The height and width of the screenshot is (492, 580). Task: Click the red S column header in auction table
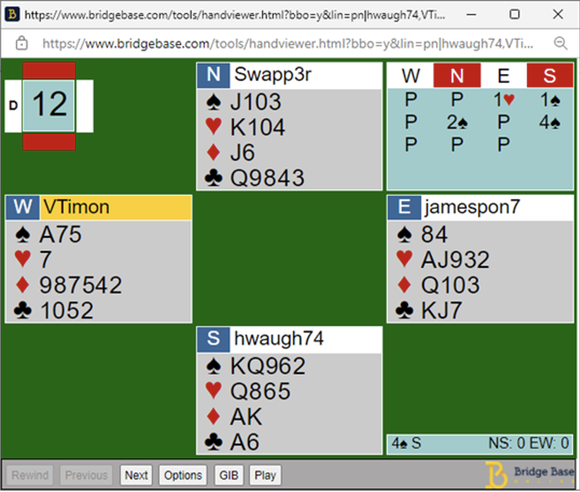point(550,76)
